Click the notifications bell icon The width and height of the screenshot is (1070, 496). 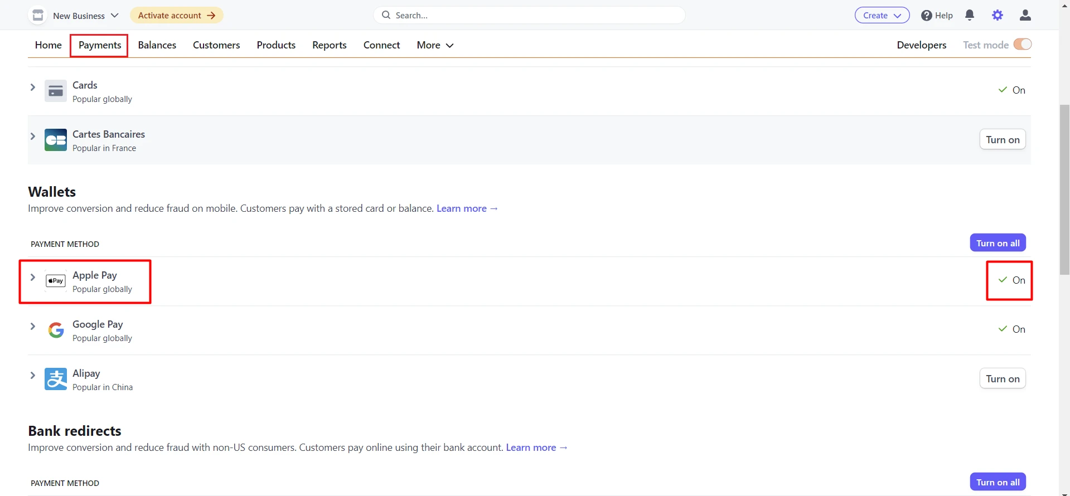pyautogui.click(x=970, y=16)
